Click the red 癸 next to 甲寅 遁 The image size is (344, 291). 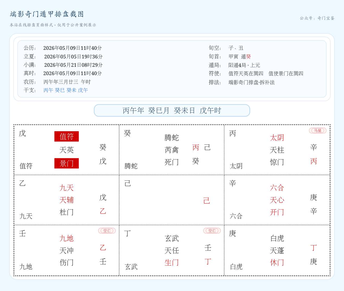(248, 57)
